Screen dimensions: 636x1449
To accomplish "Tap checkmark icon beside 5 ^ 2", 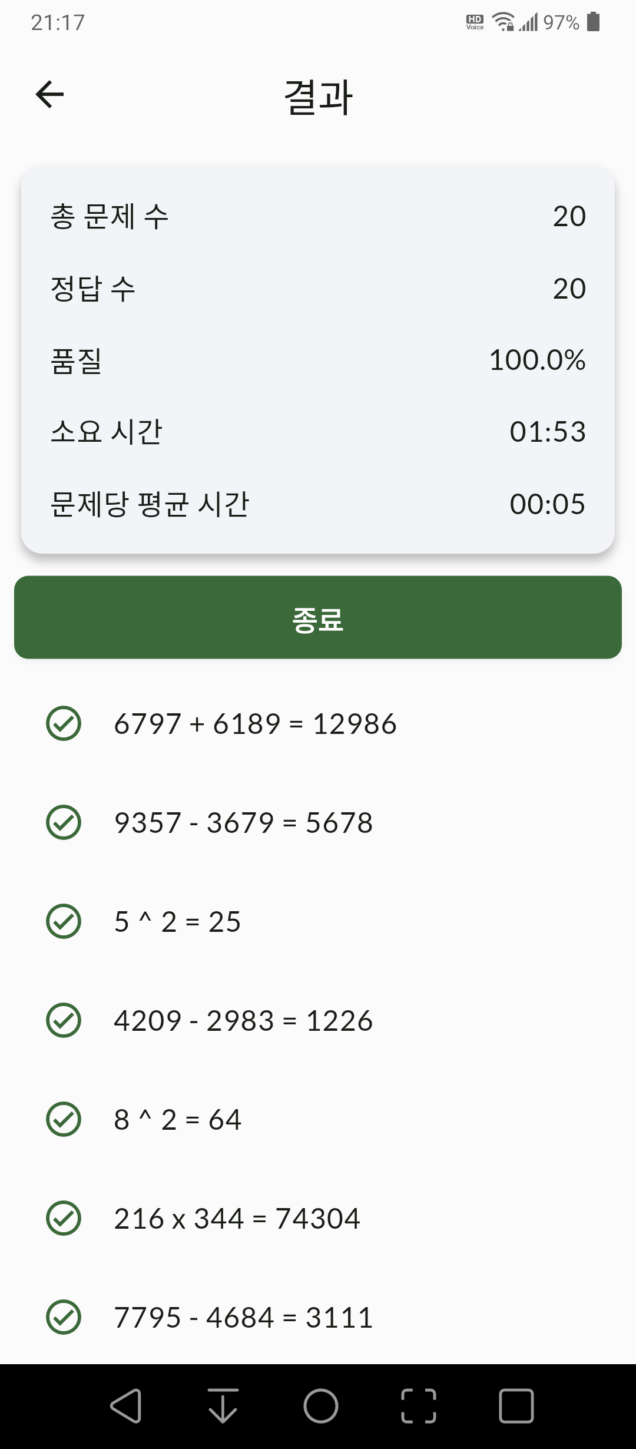I will pyautogui.click(x=64, y=921).
